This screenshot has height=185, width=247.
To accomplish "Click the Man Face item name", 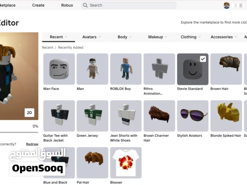I will [51, 89].
